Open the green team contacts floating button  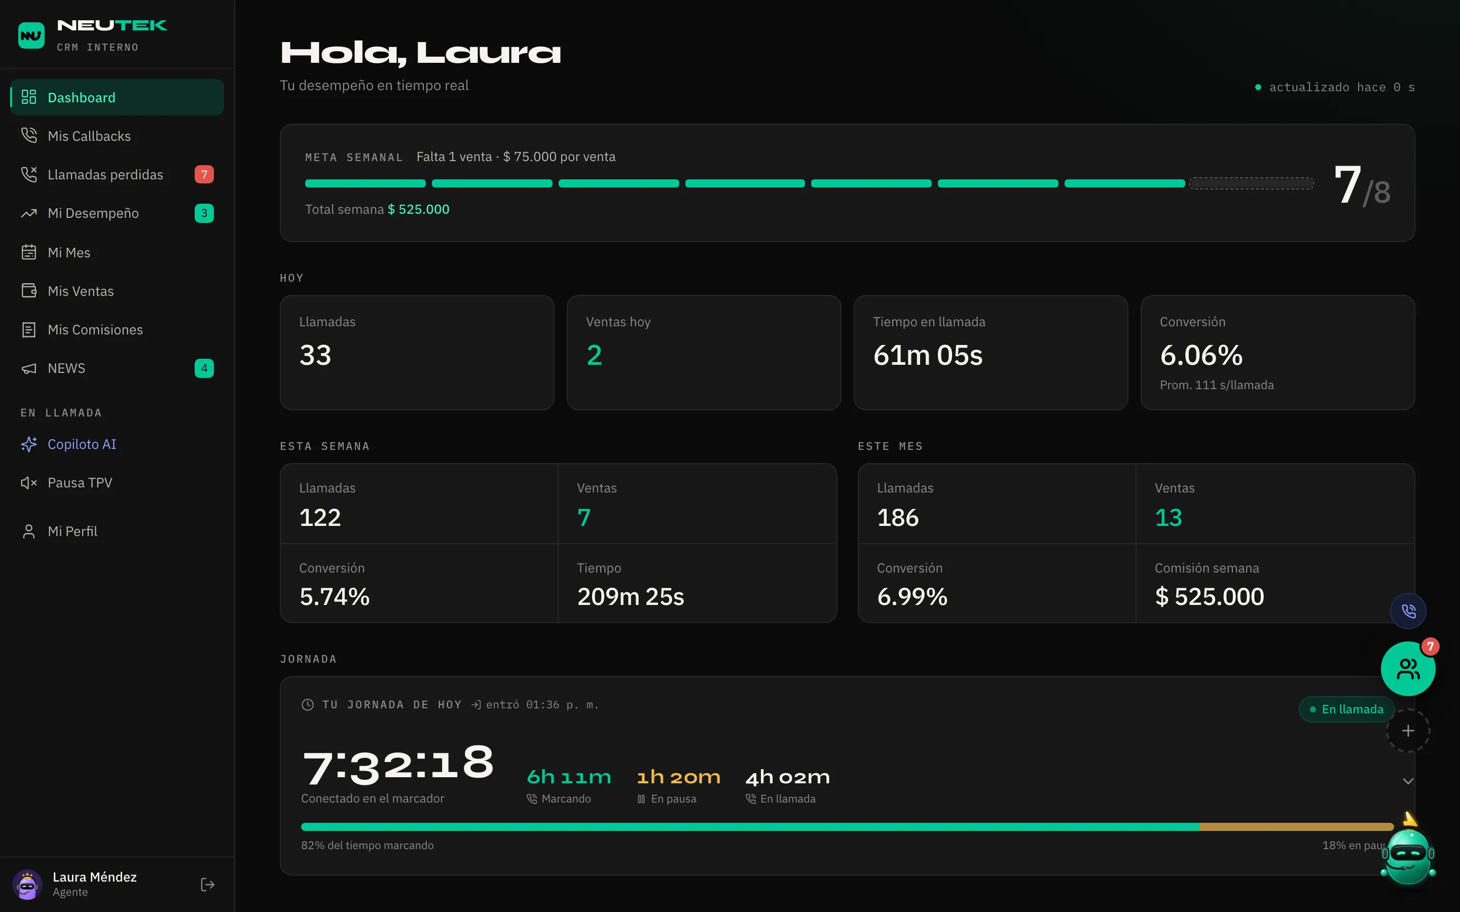(x=1408, y=668)
